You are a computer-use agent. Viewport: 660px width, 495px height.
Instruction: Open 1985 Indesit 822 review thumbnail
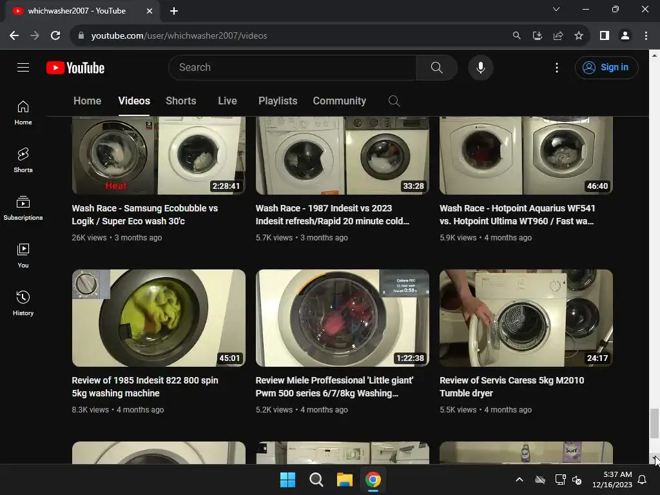pos(159,318)
